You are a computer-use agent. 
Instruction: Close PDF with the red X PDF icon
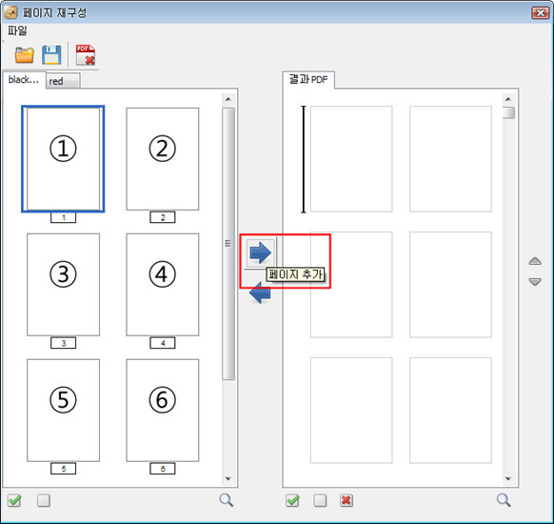pos(86,55)
